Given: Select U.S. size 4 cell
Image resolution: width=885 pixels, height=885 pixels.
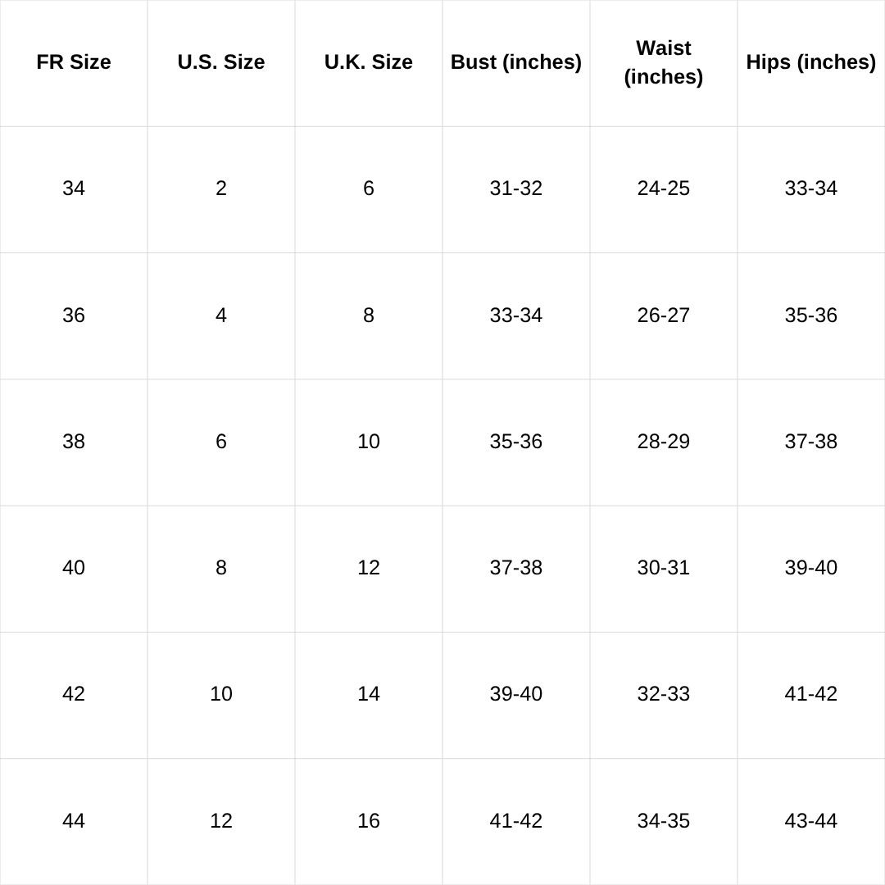Looking at the screenshot, I should pos(221,315).
